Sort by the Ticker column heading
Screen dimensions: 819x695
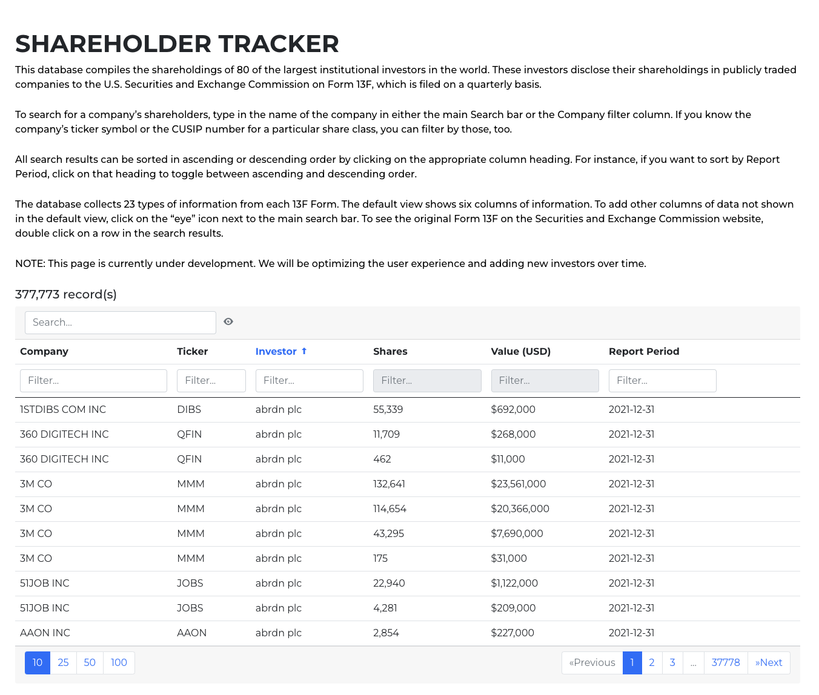193,351
